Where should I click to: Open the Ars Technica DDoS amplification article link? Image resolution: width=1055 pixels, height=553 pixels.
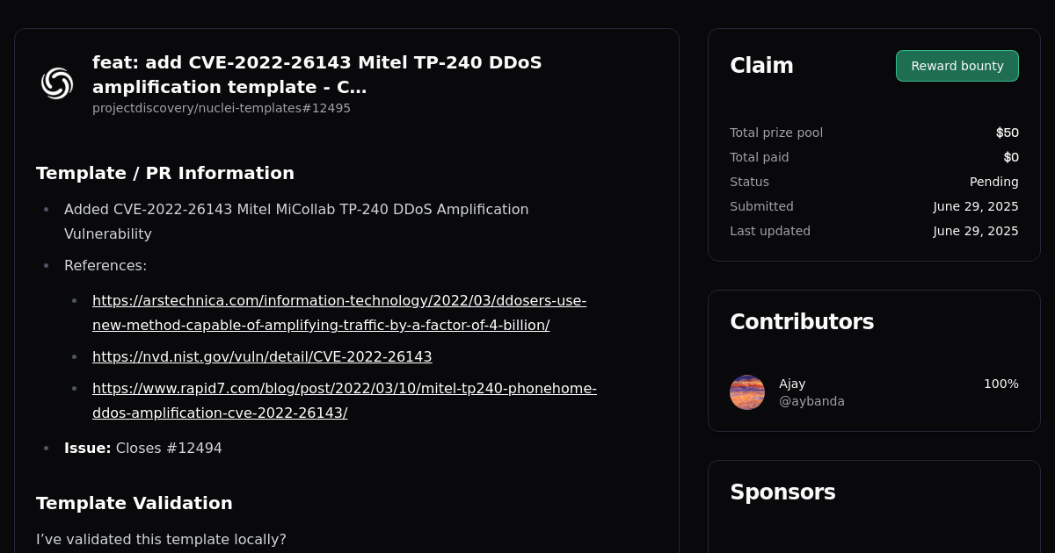pos(339,312)
